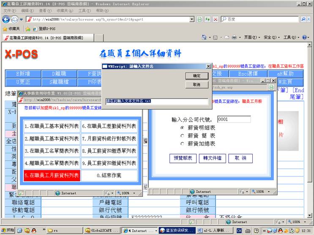Click the 預覽報表 button
Image resolution: width=314 pixels, height=235 pixels.
183,158
